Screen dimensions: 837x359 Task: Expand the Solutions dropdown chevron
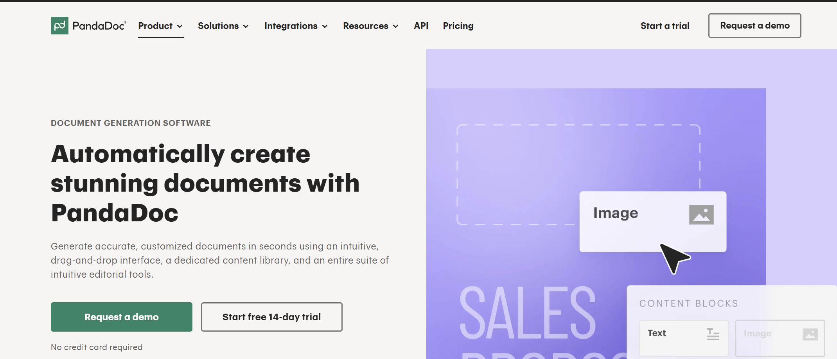click(x=246, y=26)
